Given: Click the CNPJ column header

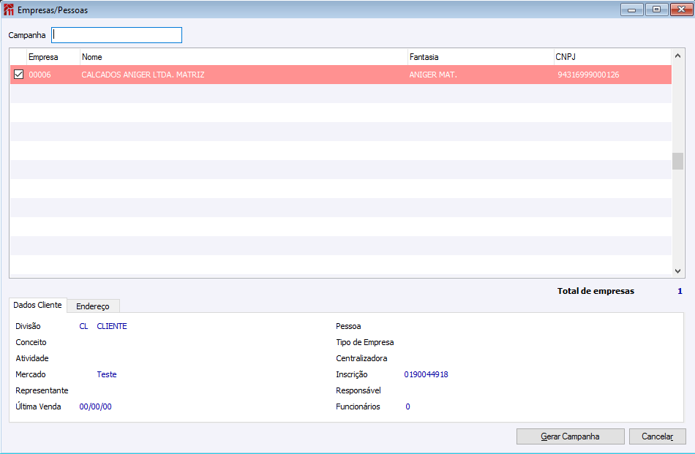Looking at the screenshot, I should pyautogui.click(x=612, y=57).
